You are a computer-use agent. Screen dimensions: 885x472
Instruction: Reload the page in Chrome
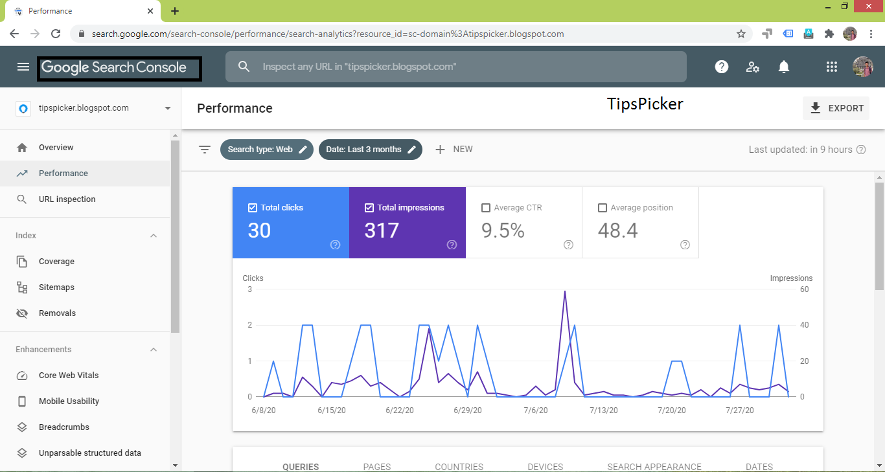pyautogui.click(x=56, y=34)
